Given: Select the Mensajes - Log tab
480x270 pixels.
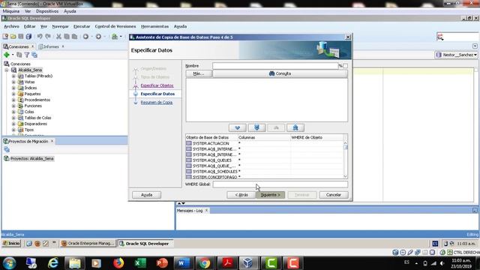Looking at the screenshot, I should coord(190,211).
